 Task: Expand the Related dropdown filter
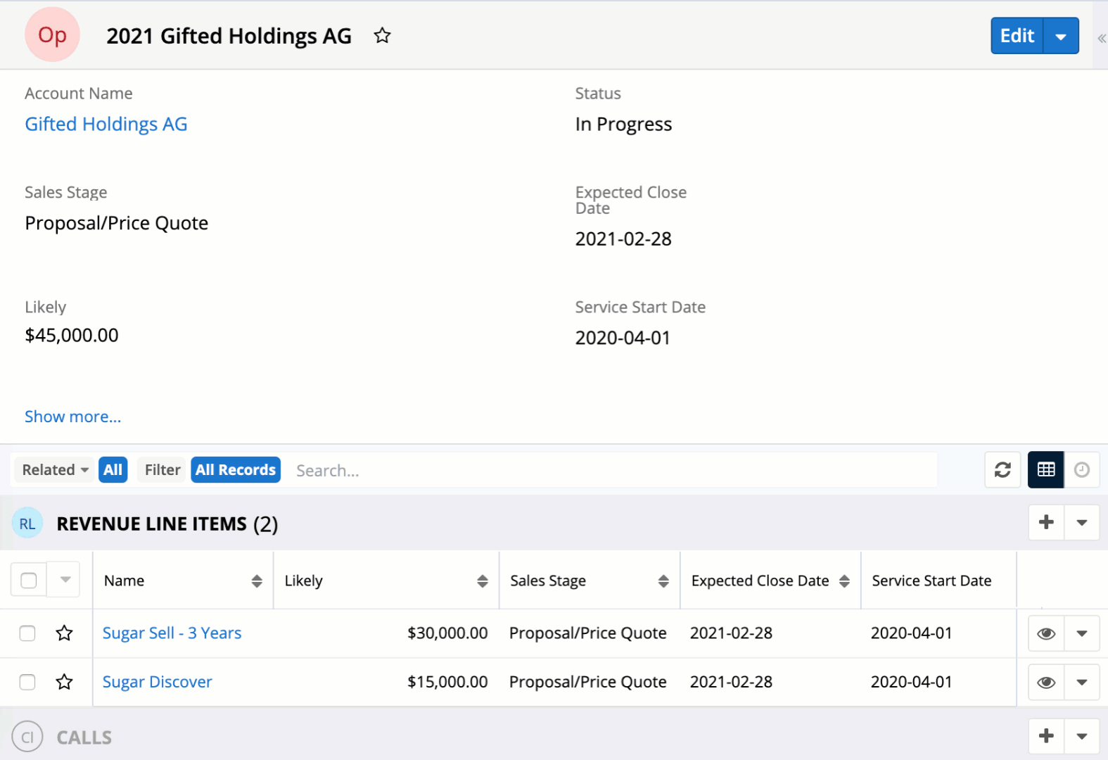55,470
